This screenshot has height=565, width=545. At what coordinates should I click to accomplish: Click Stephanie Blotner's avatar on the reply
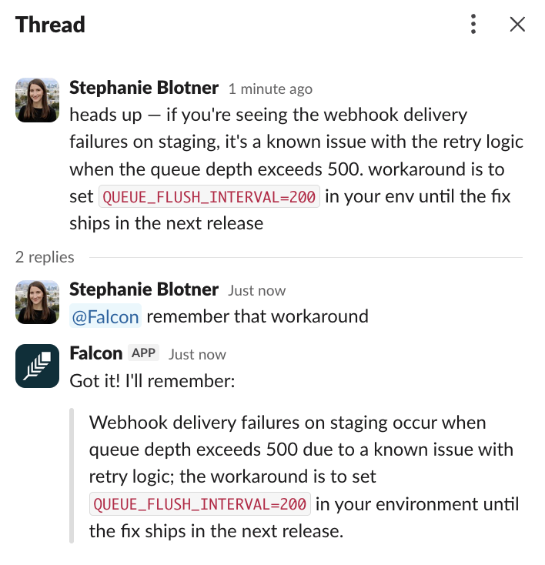point(38,301)
